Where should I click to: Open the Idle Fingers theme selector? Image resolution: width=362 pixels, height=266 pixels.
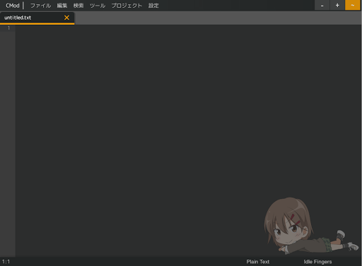coord(317,262)
